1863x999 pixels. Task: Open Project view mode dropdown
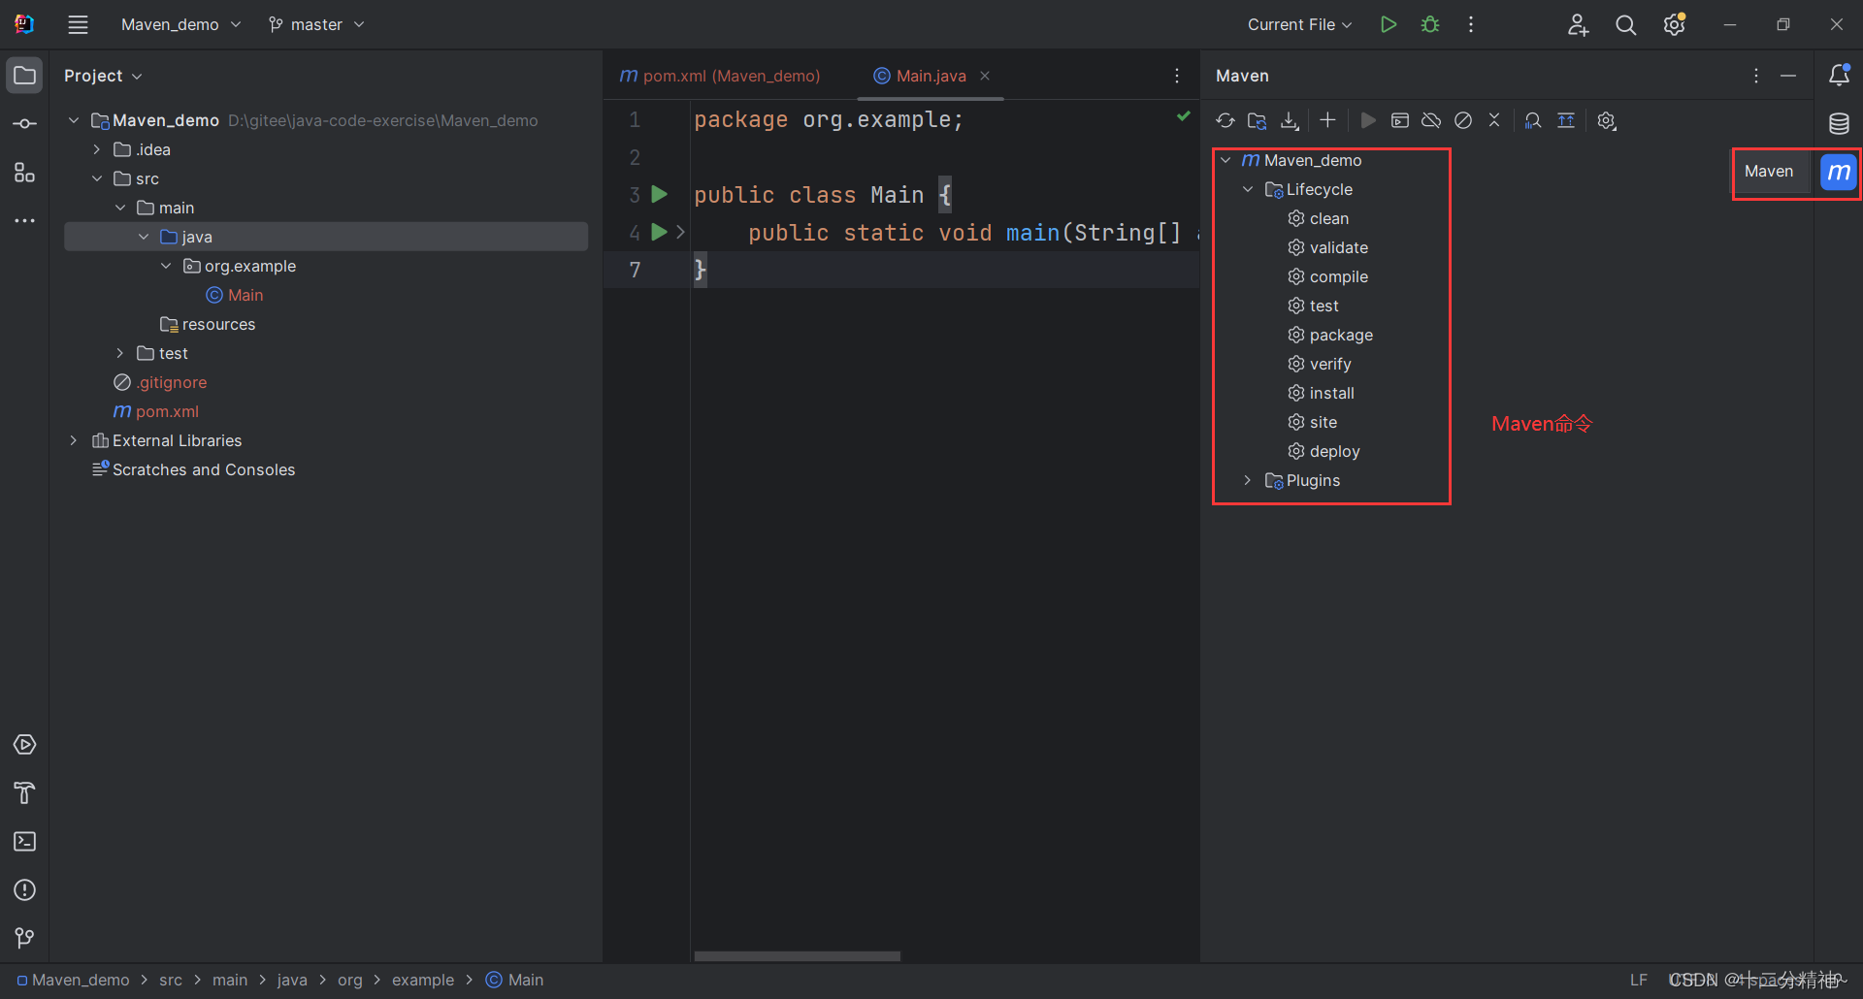pyautogui.click(x=103, y=76)
